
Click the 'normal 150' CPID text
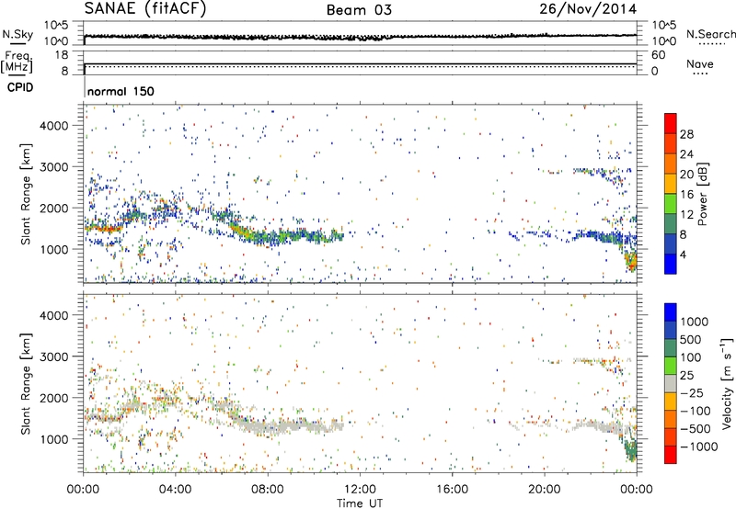121,91
